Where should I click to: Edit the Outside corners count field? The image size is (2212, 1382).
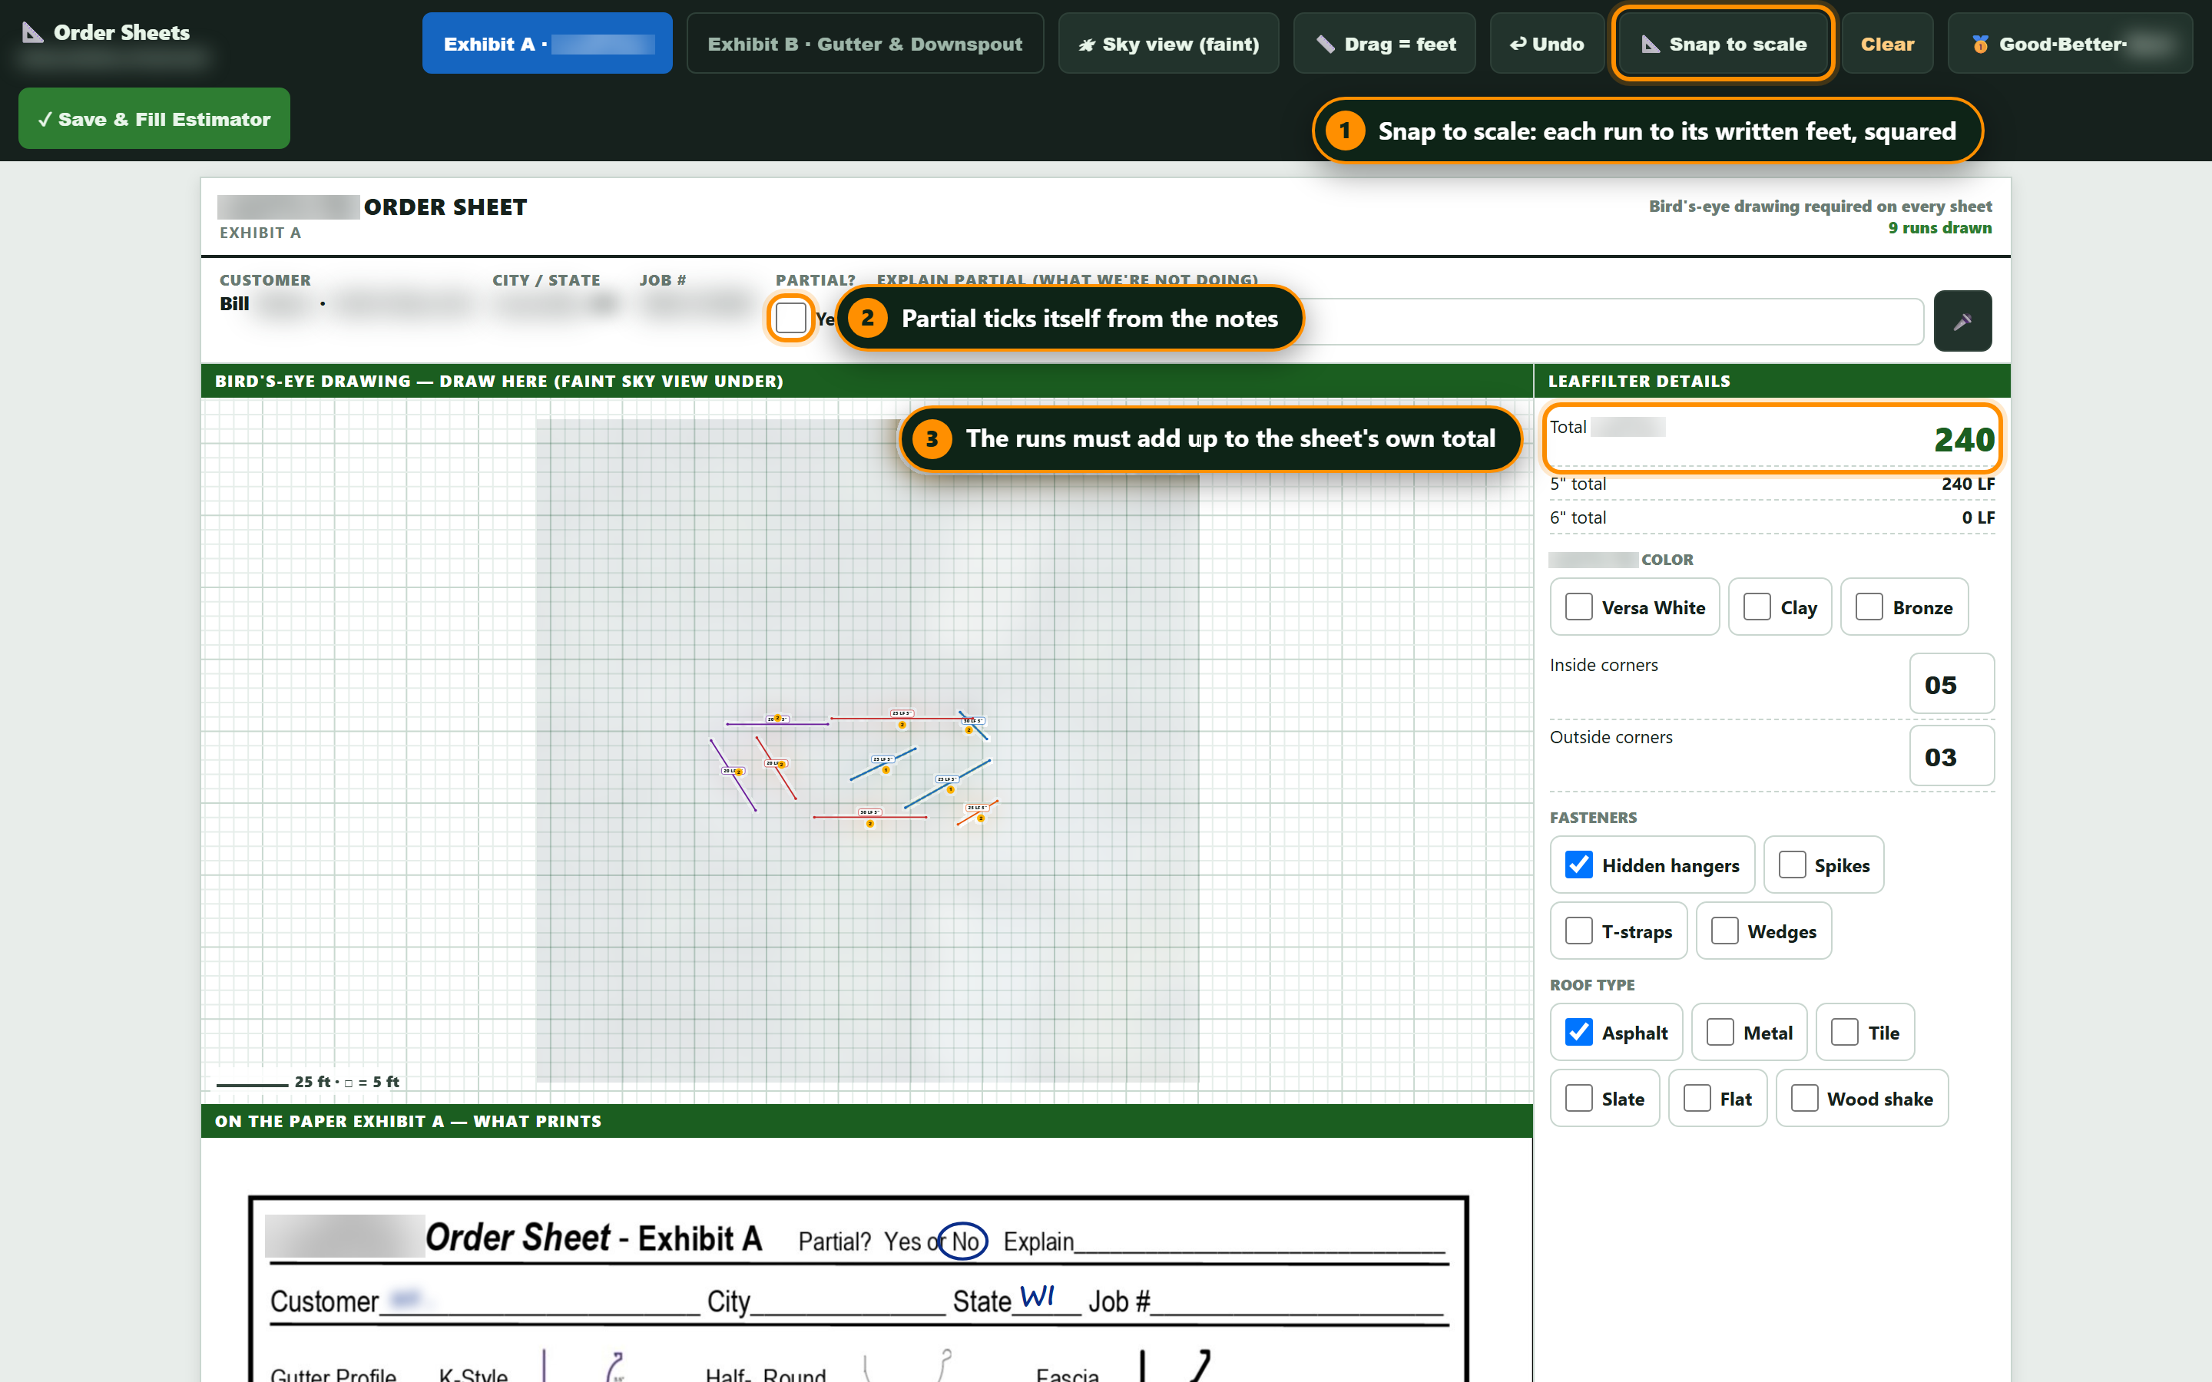1951,756
